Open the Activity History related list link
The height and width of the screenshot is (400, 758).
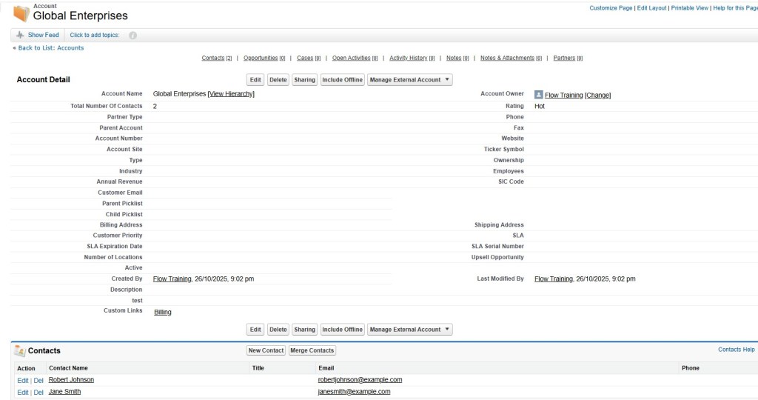408,58
